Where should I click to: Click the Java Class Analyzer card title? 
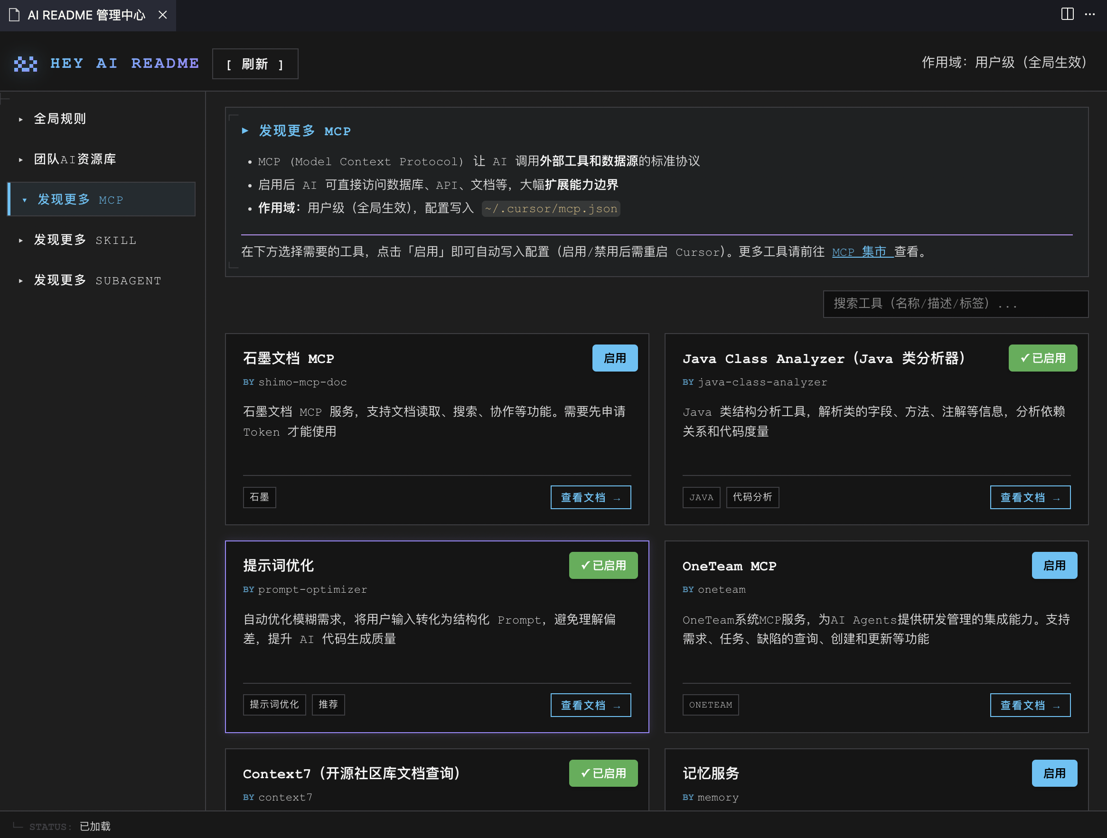pos(824,359)
